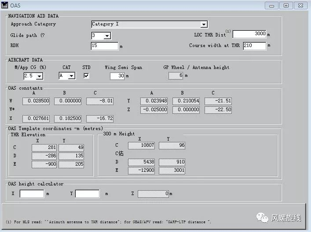Click THR Elevation C Y value 49
The height and width of the screenshot is (232, 311).
click(x=71, y=148)
